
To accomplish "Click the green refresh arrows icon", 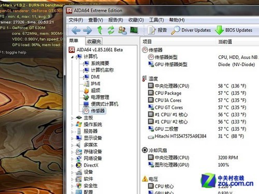I will click(111, 30).
